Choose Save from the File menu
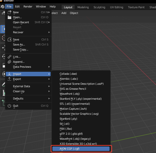 tap(28, 39)
